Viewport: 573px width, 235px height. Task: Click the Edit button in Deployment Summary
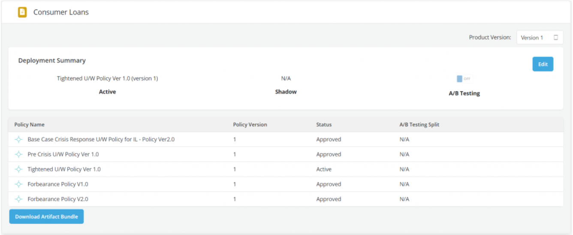[x=543, y=64]
